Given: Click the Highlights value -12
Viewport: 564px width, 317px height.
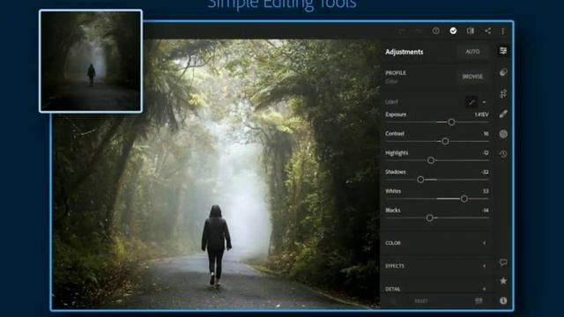Looking at the screenshot, I should [486, 152].
